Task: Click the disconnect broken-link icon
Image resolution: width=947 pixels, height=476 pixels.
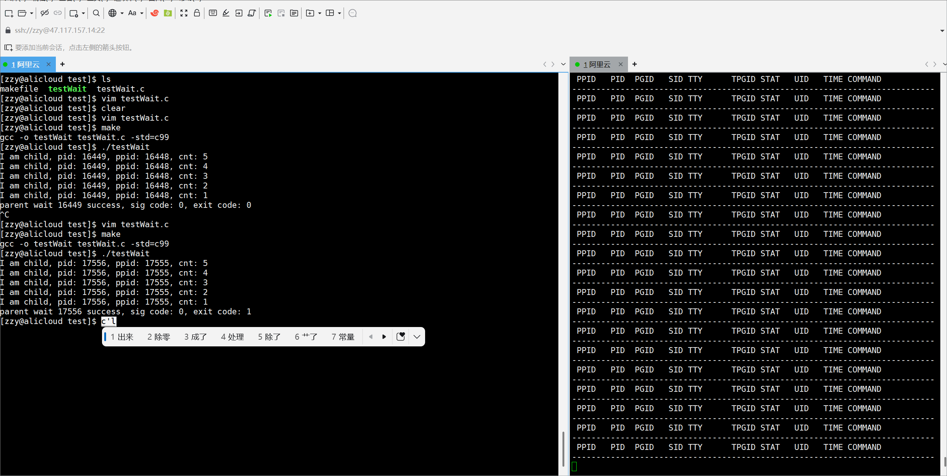Action: click(x=45, y=13)
